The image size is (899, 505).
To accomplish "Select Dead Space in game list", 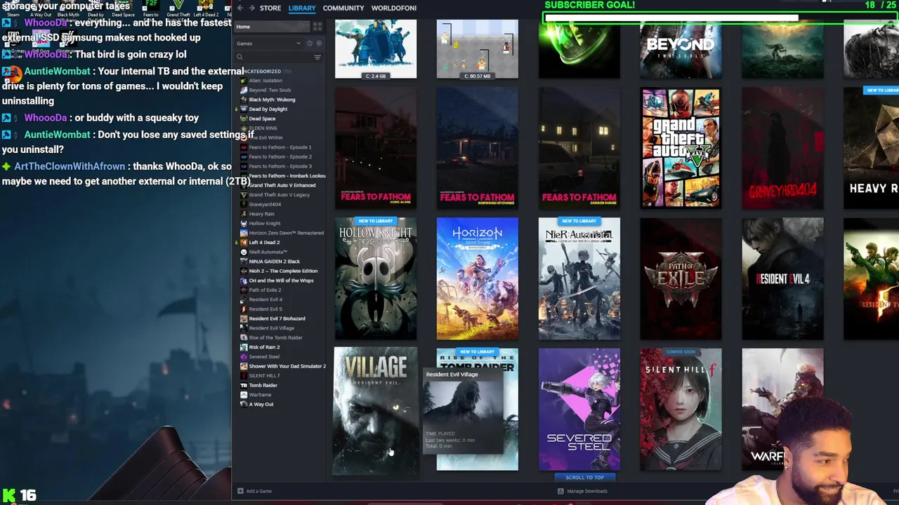I will 262,119.
